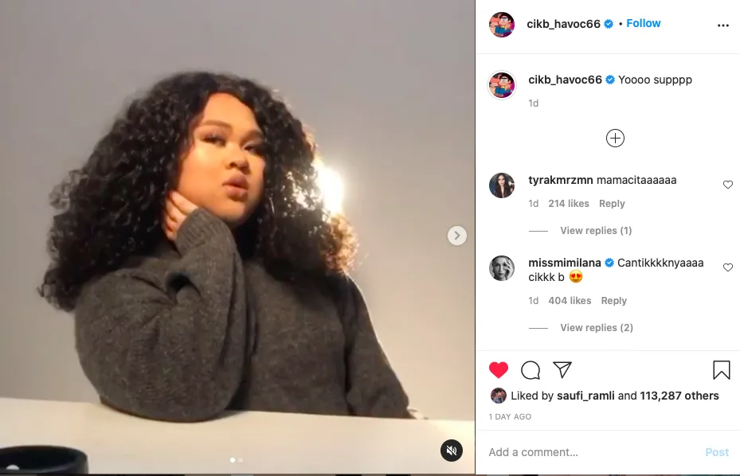
Task: Follow cikb_havoc66
Action: [644, 23]
